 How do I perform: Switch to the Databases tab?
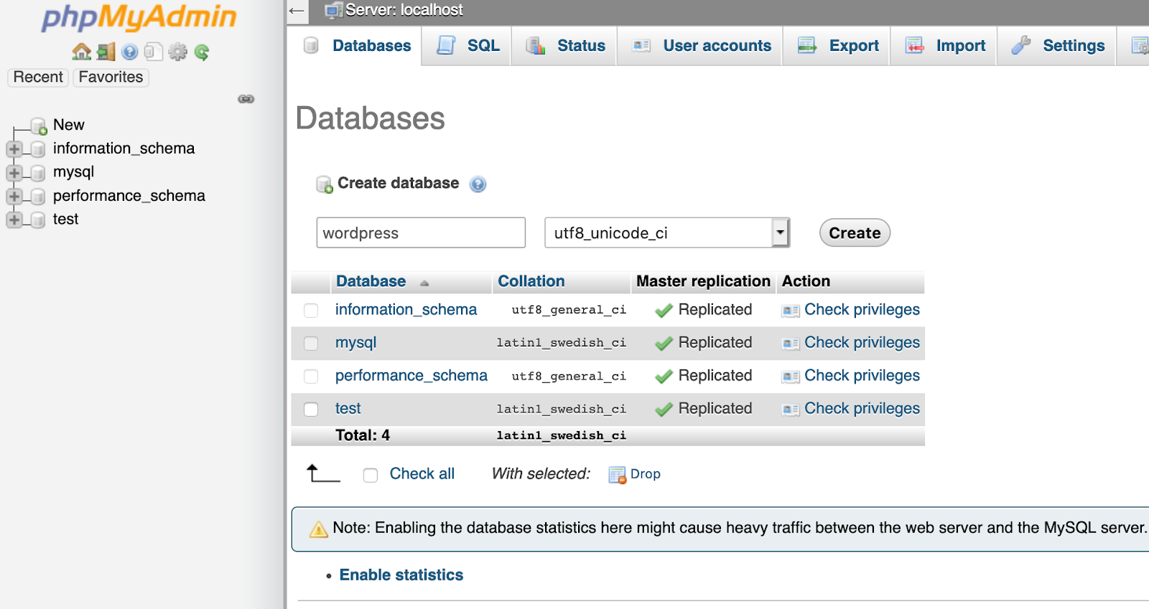click(356, 46)
